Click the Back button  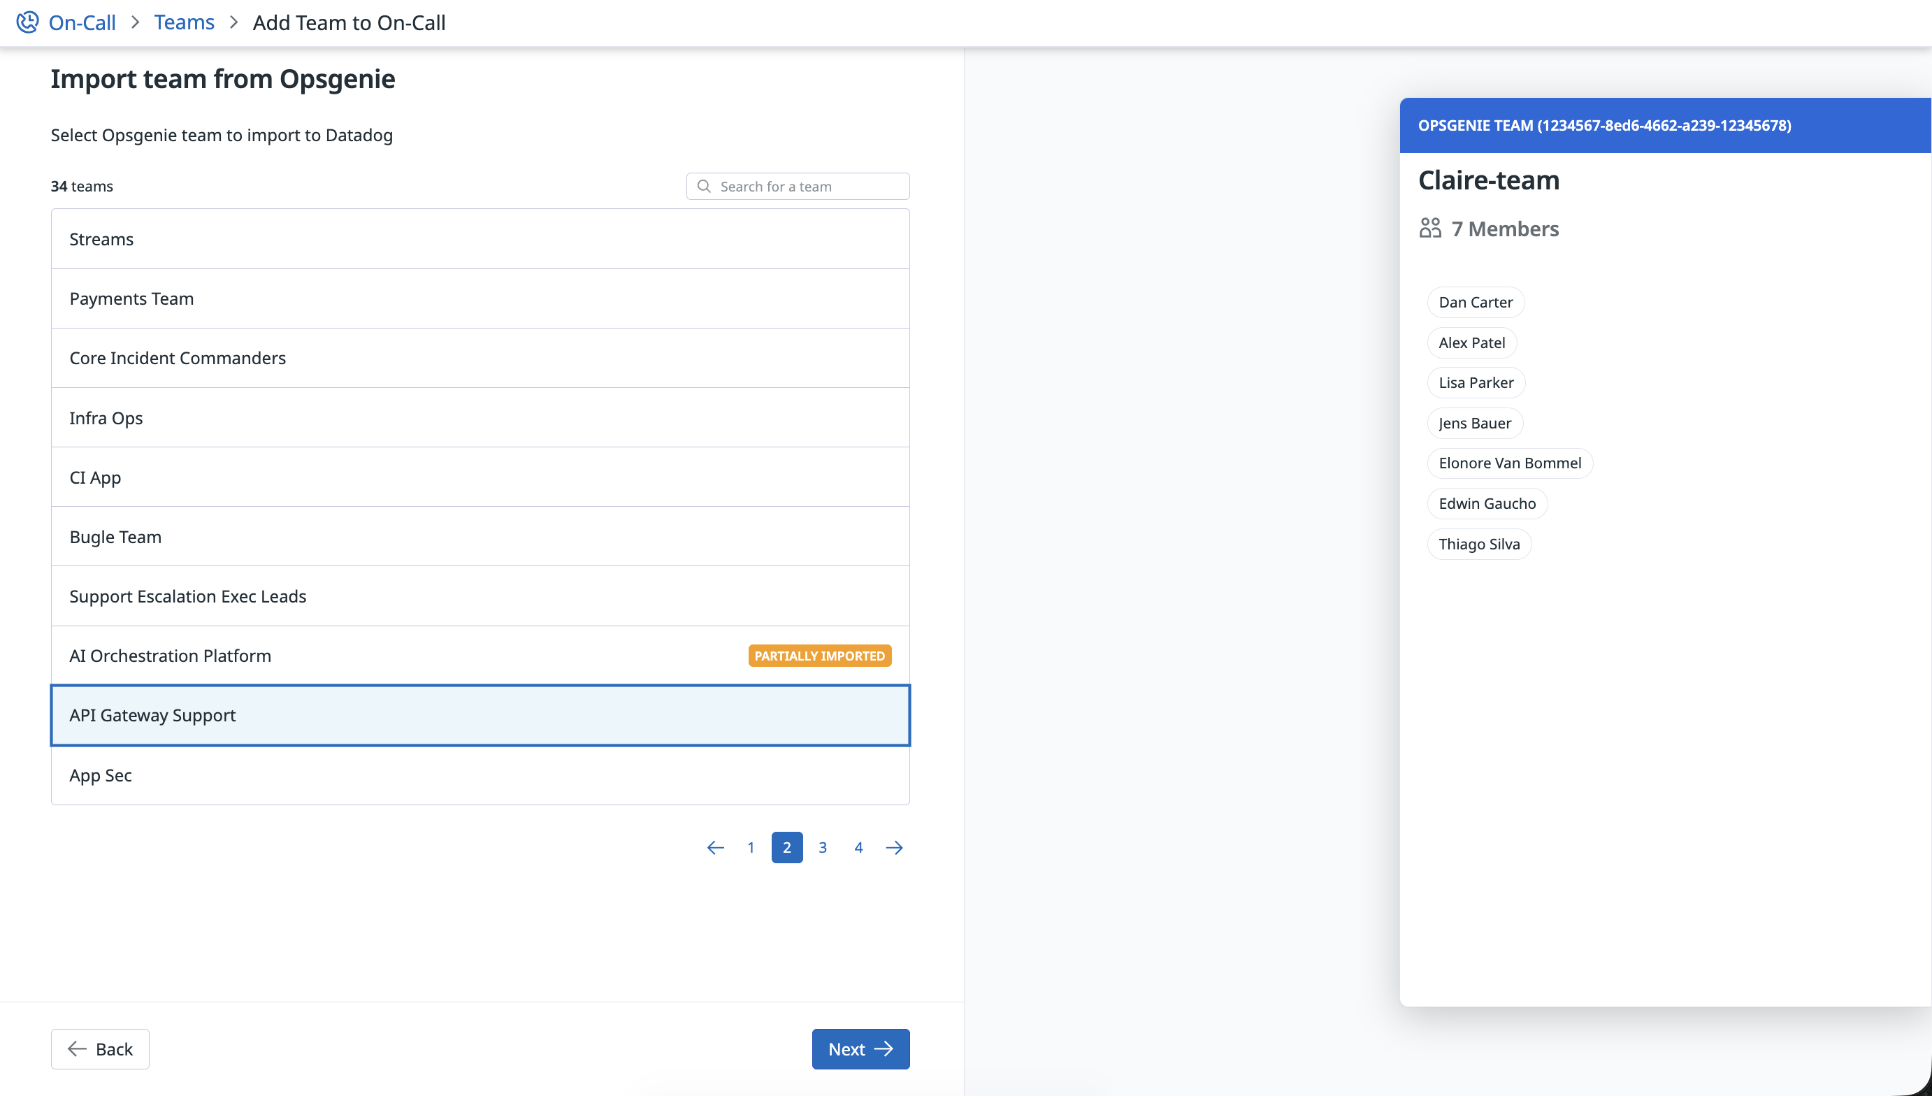pyautogui.click(x=100, y=1048)
